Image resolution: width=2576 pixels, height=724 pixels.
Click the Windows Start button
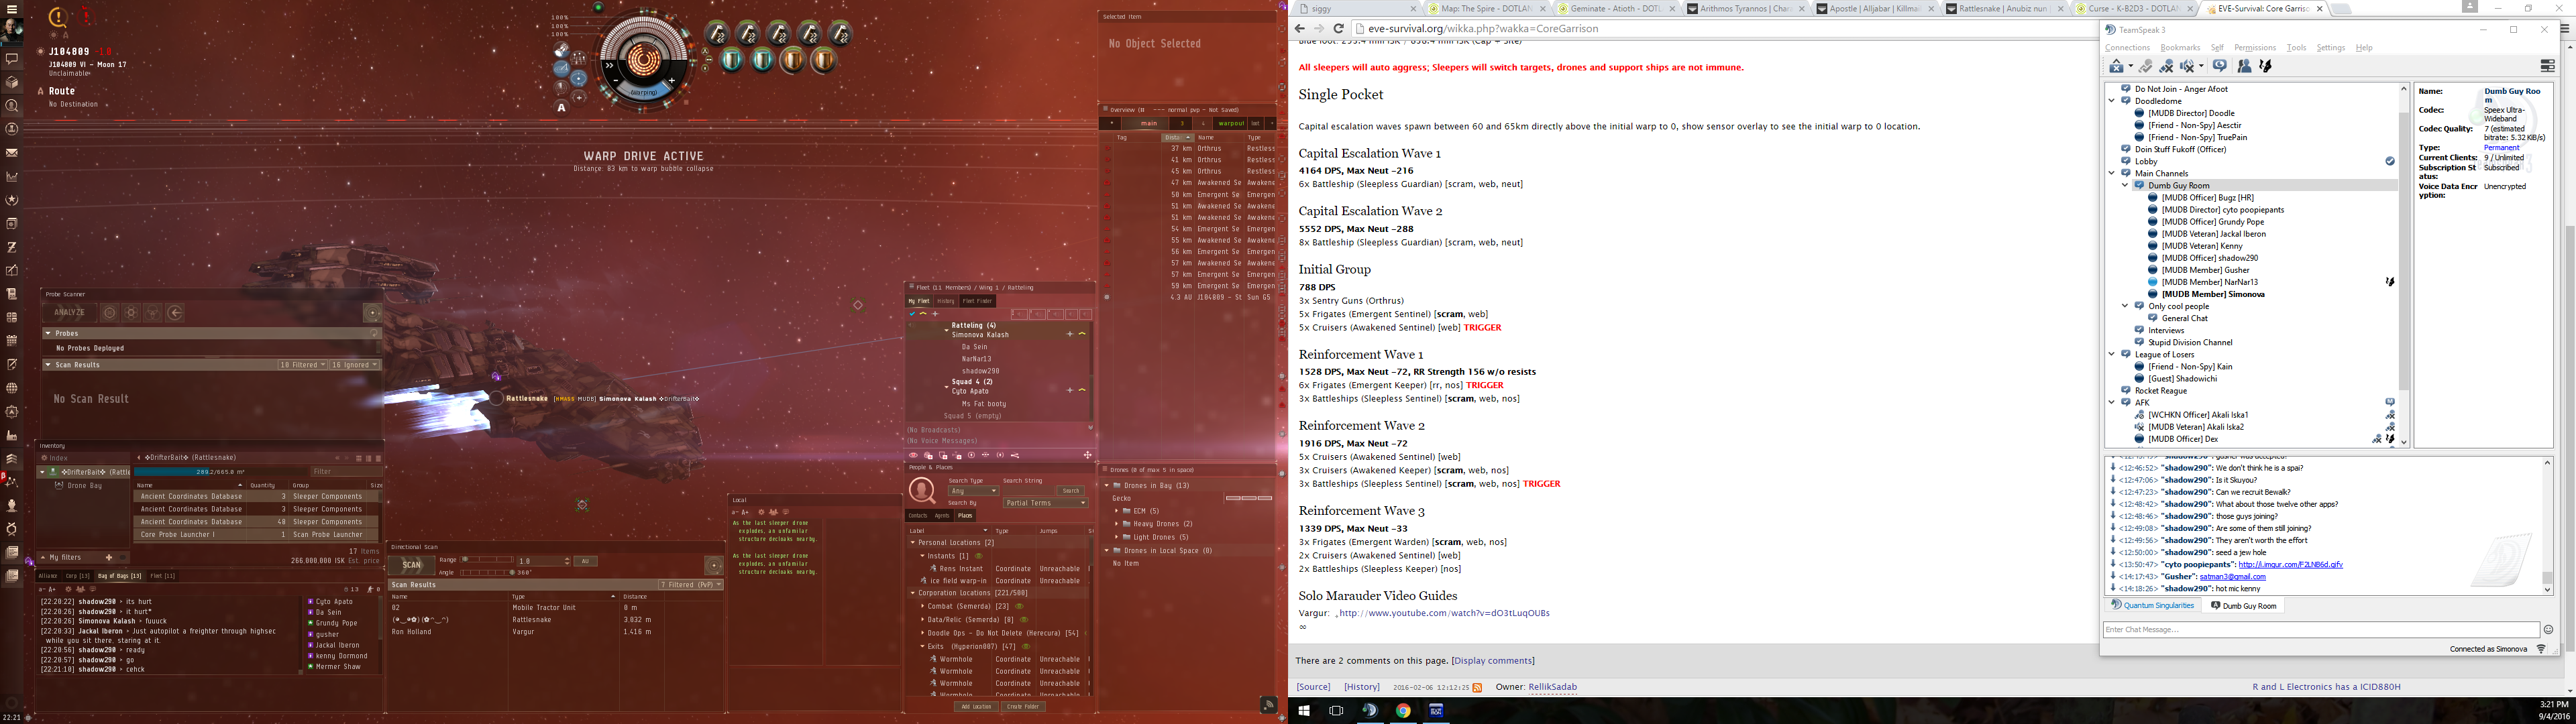1303,711
